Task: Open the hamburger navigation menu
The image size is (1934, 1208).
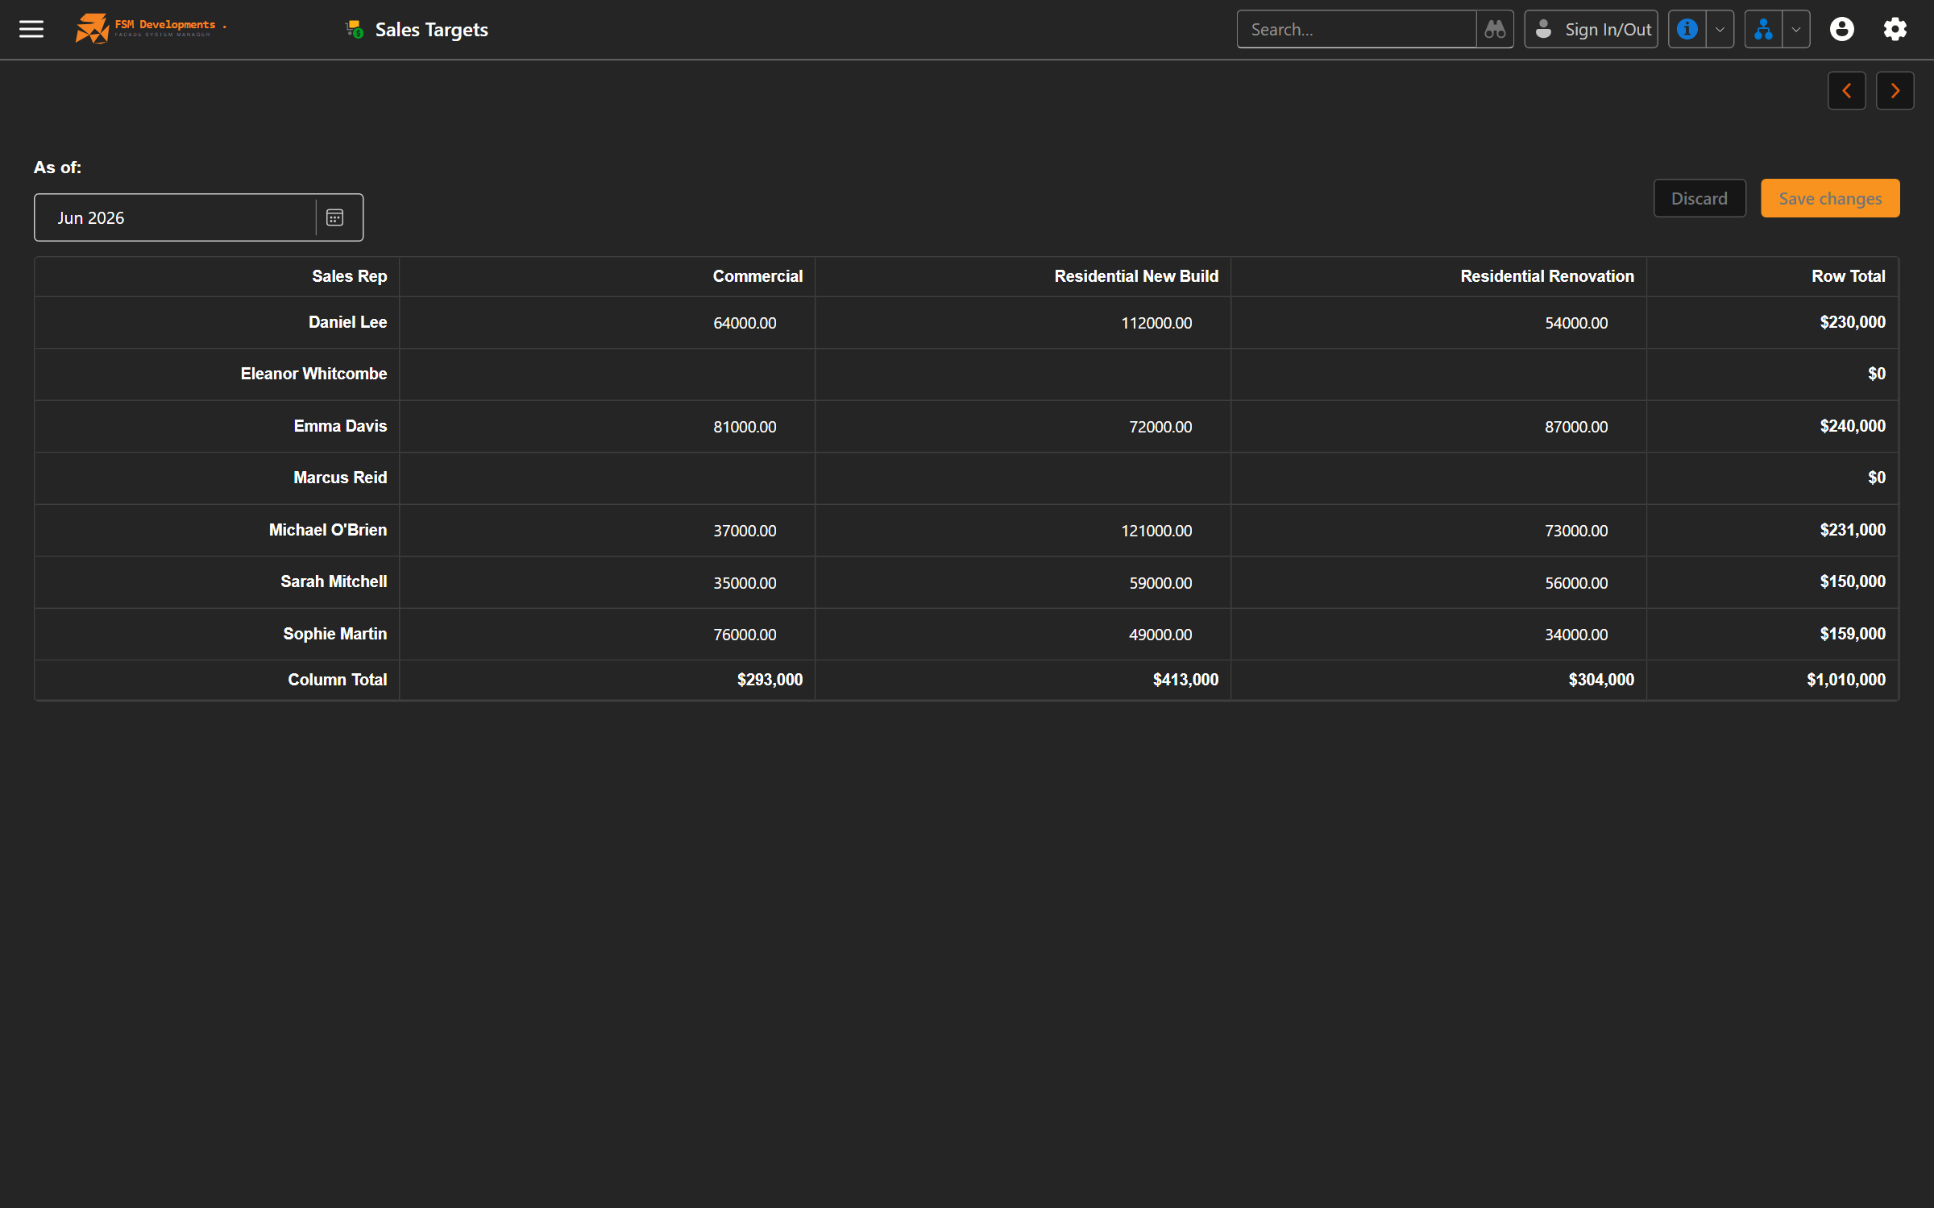Action: tap(31, 30)
